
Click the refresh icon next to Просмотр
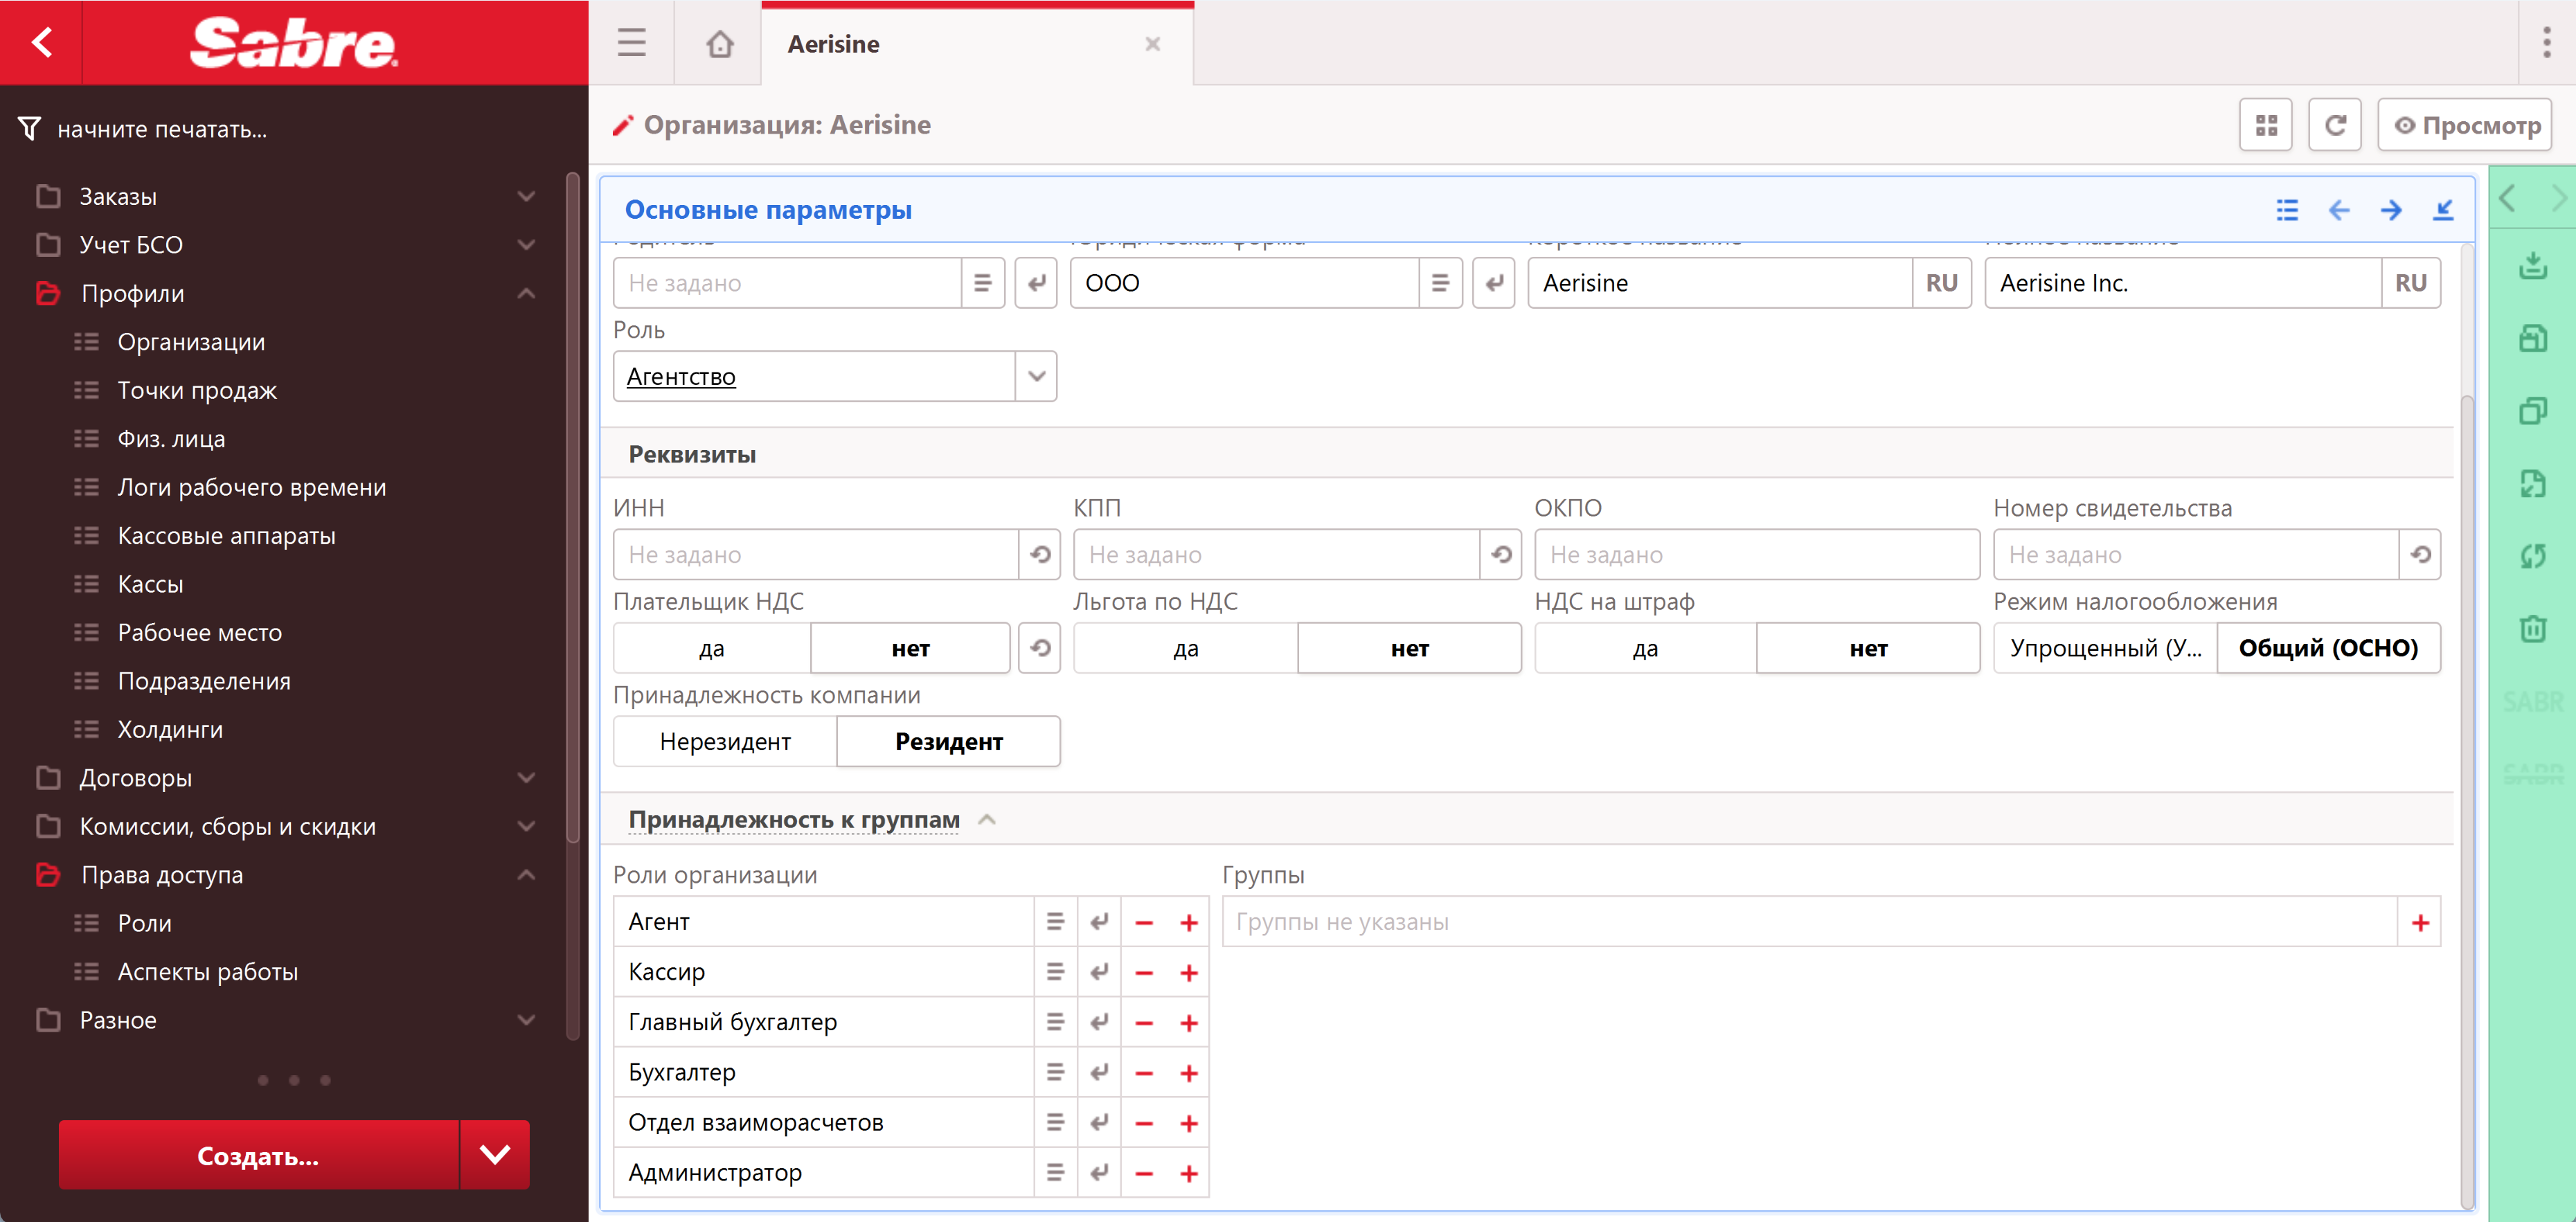click(x=2334, y=125)
